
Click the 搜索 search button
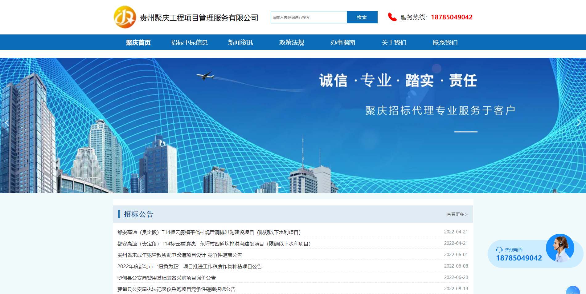click(362, 17)
